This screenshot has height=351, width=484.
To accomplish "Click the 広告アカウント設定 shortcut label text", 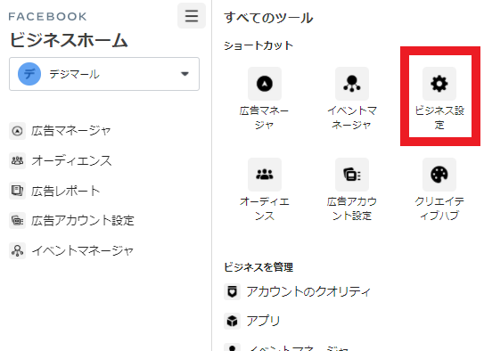I will 352,208.
